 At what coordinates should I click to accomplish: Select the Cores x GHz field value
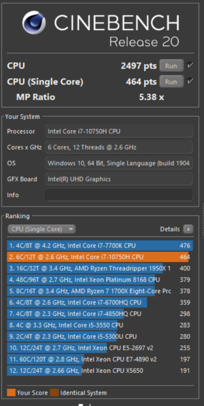tap(119, 147)
